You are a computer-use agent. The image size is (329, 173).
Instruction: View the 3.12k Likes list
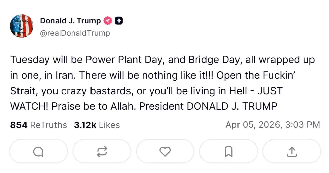point(97,125)
